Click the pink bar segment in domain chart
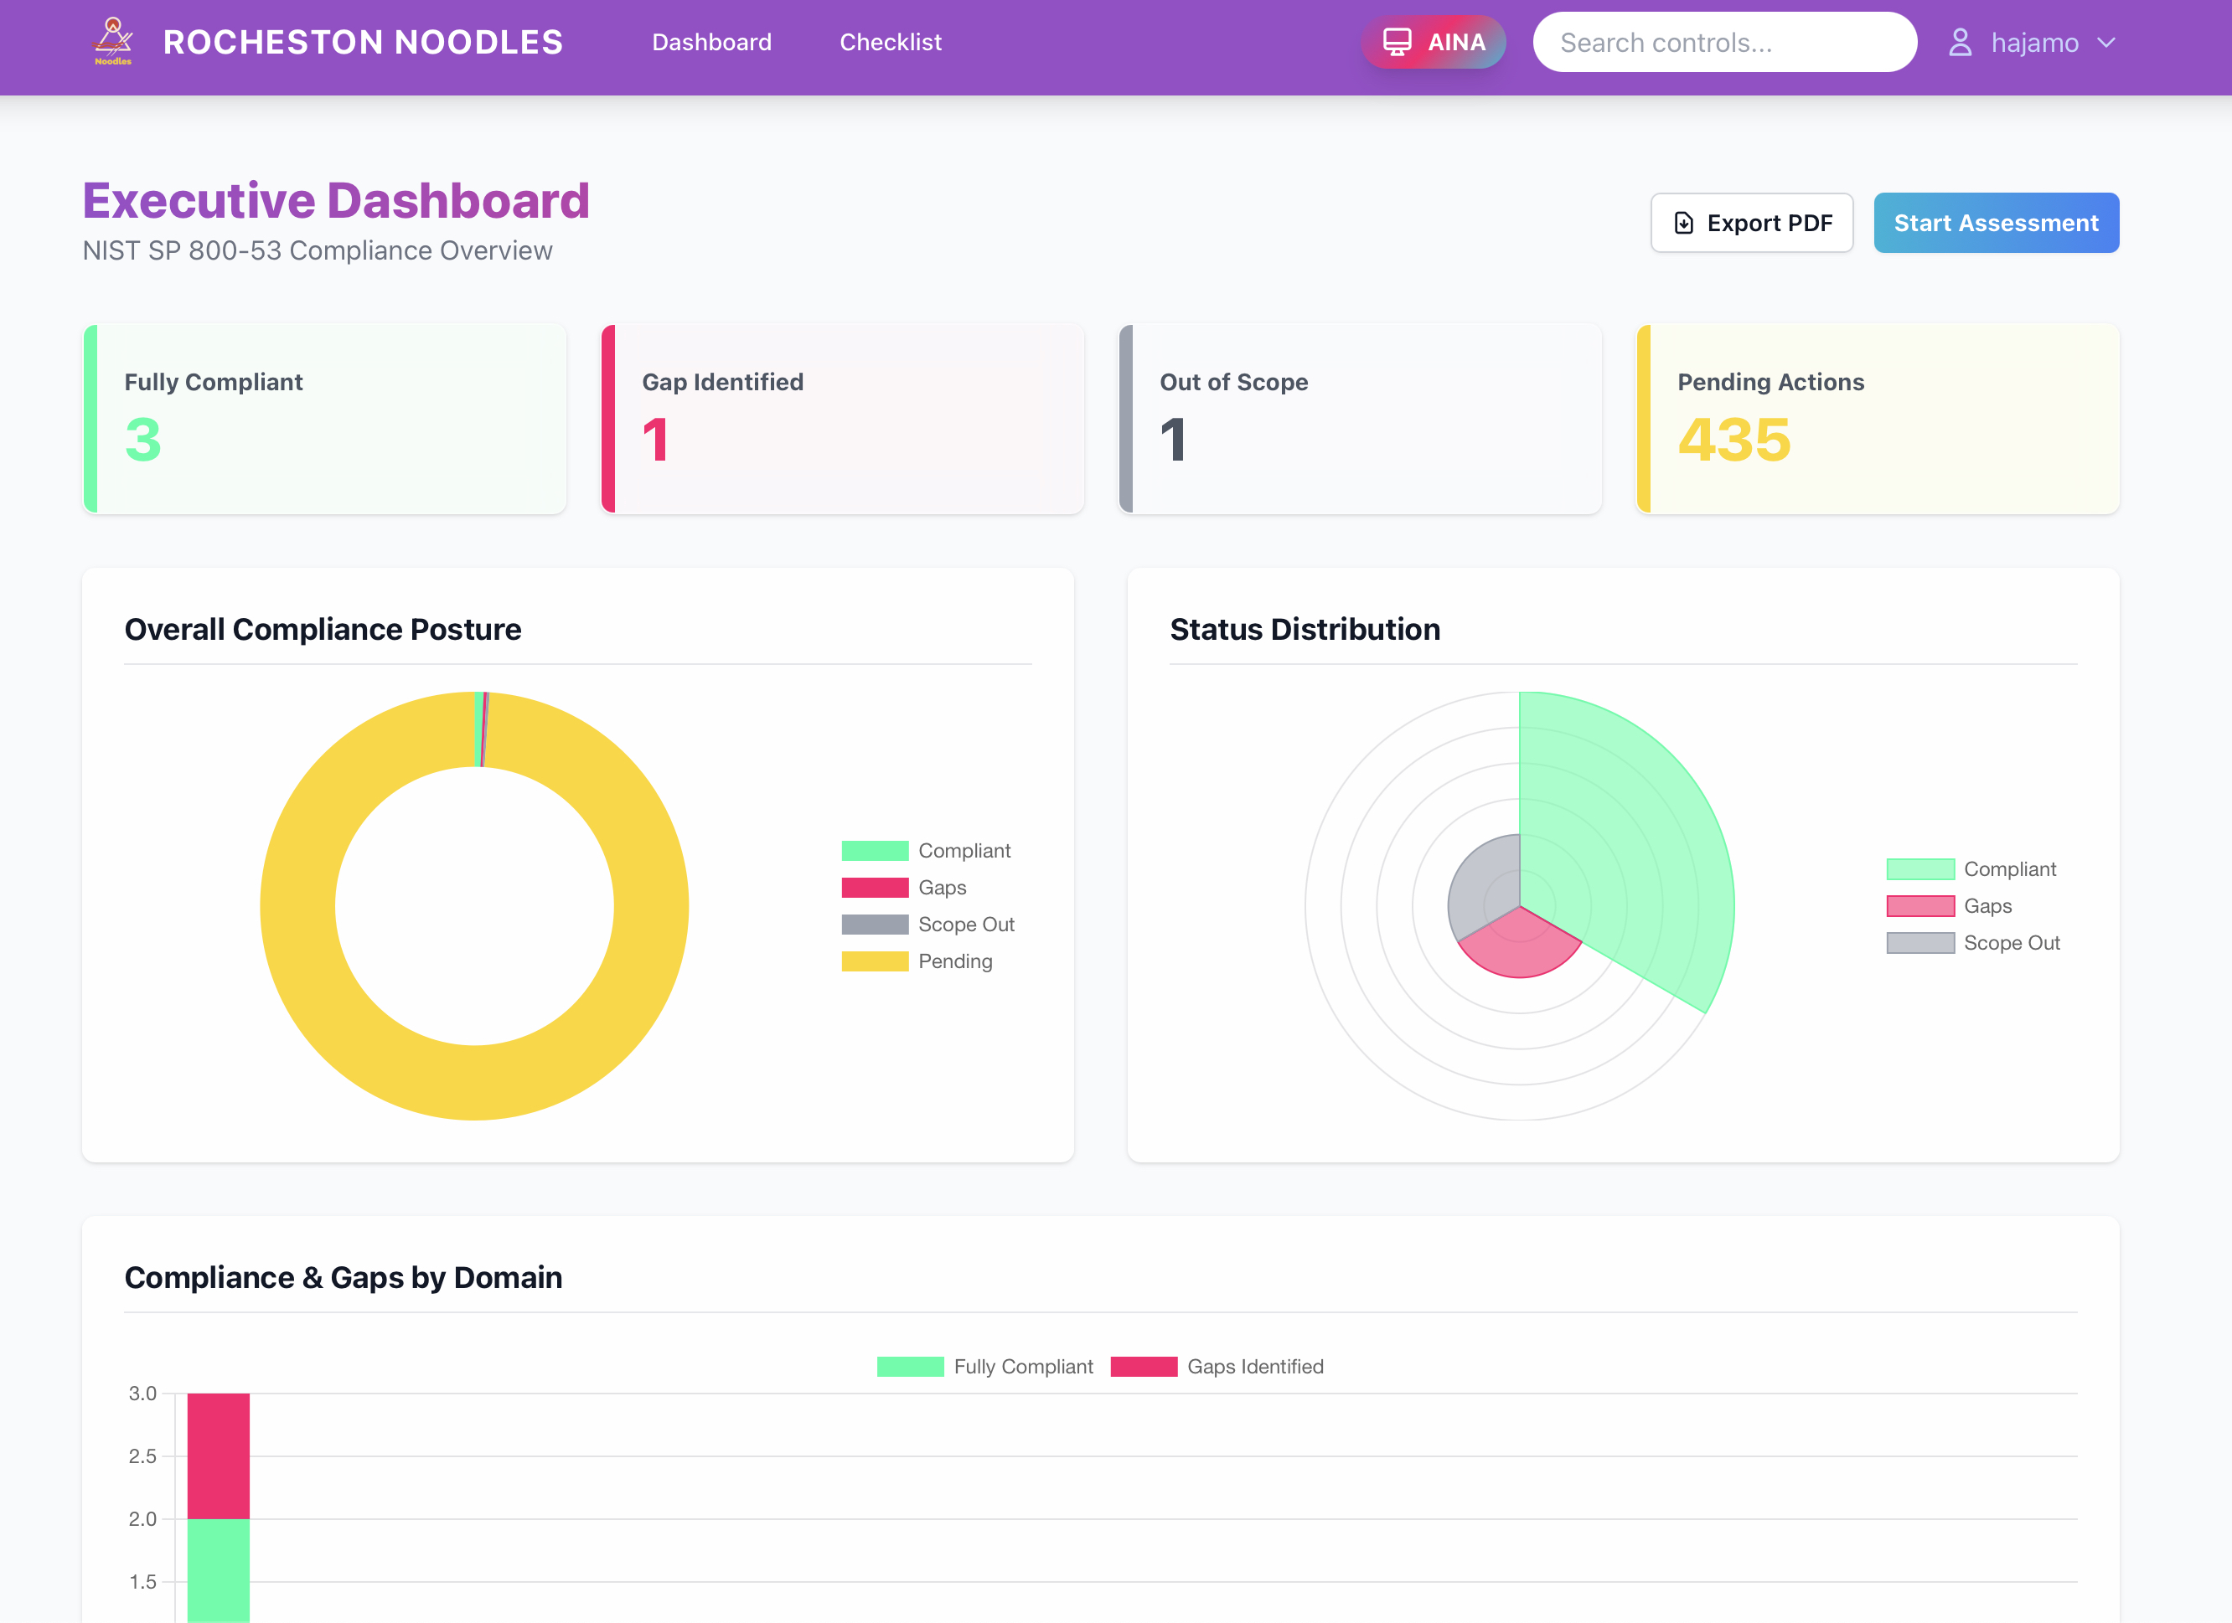The height and width of the screenshot is (1623, 2232). [219, 1456]
